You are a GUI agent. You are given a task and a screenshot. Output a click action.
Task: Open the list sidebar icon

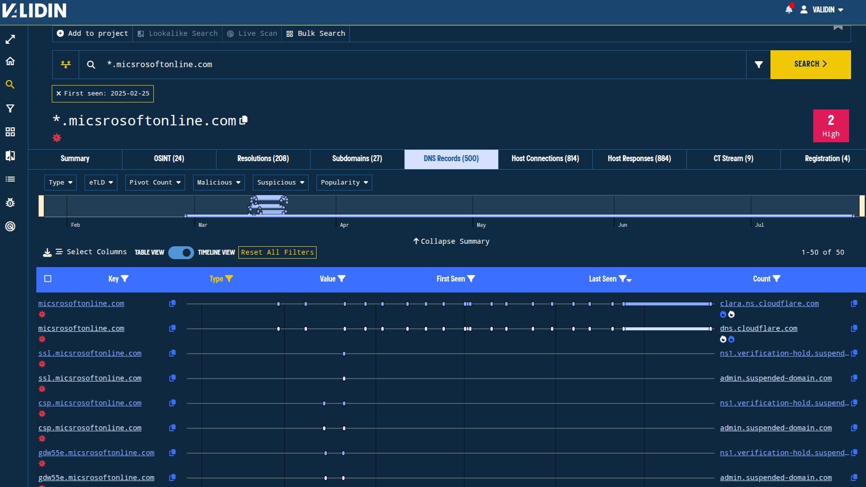(10, 179)
